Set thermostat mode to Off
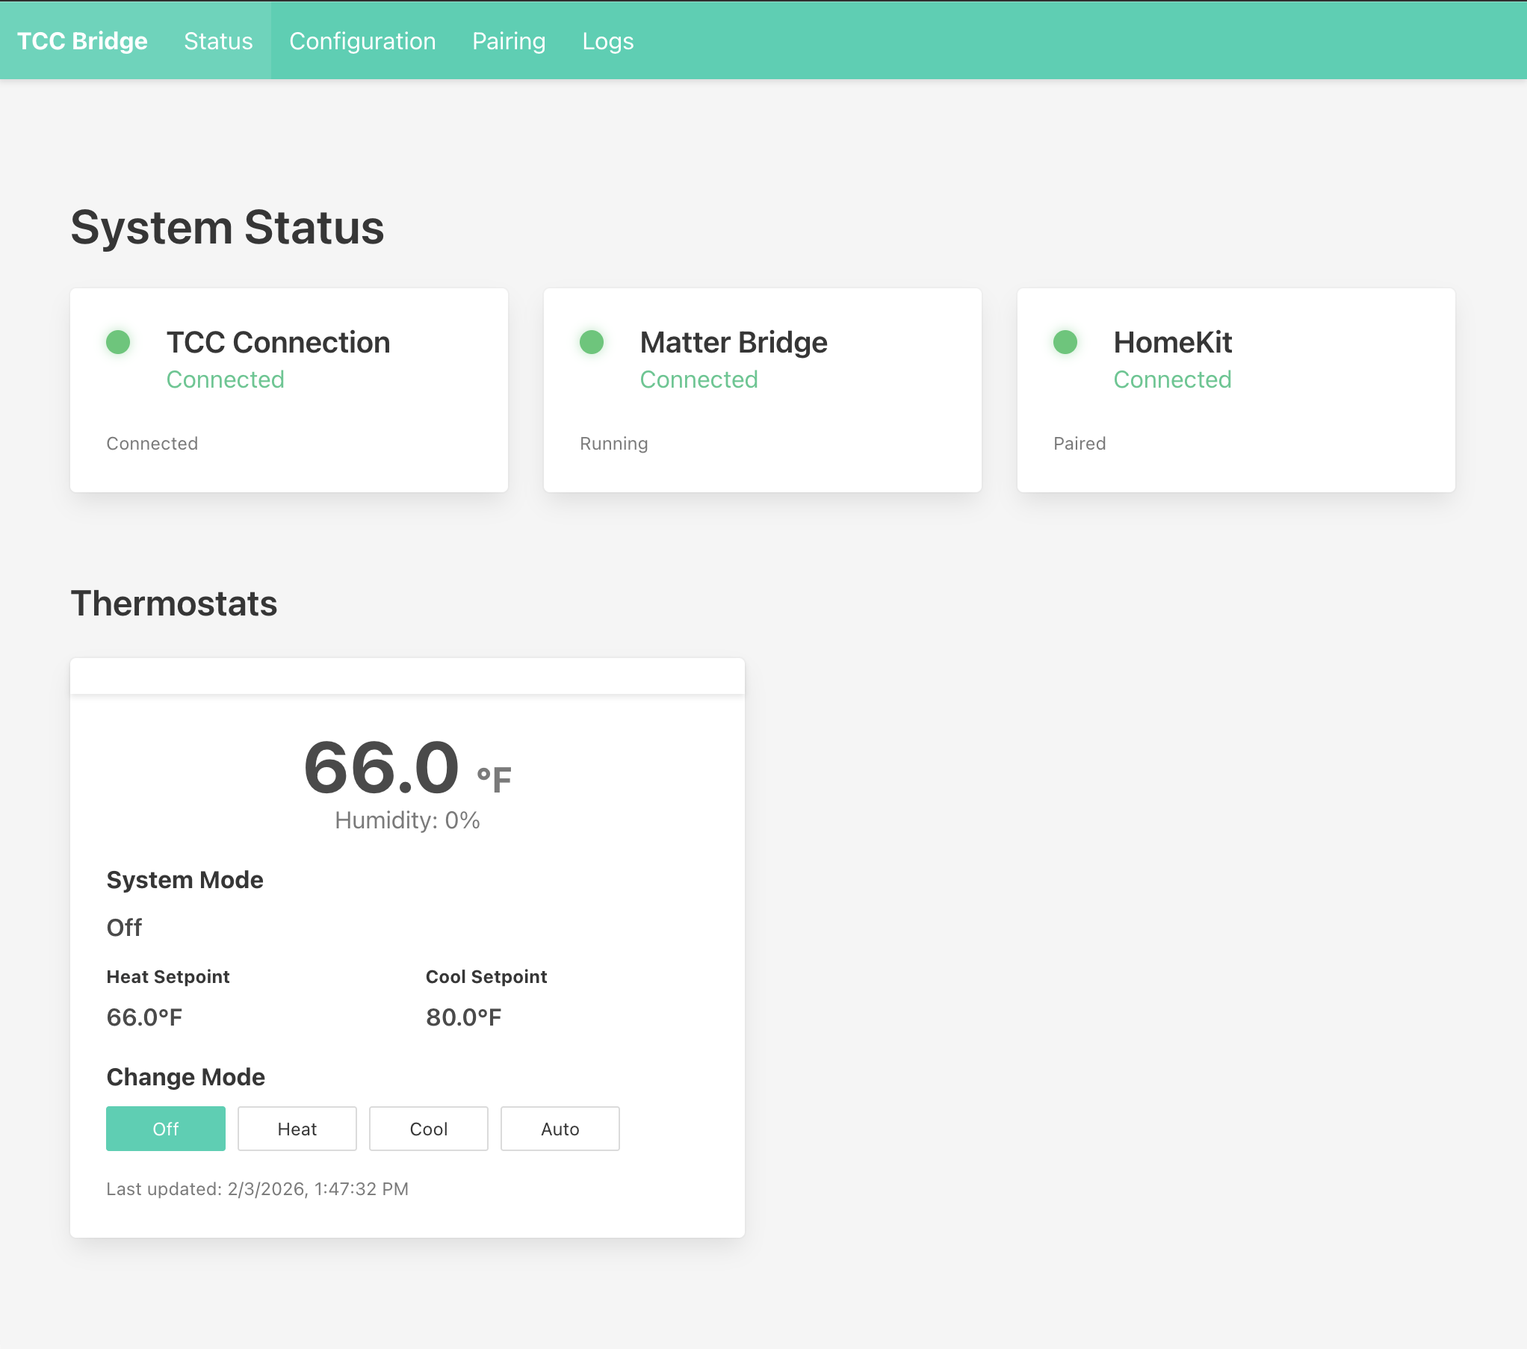The image size is (1527, 1349). click(x=165, y=1129)
